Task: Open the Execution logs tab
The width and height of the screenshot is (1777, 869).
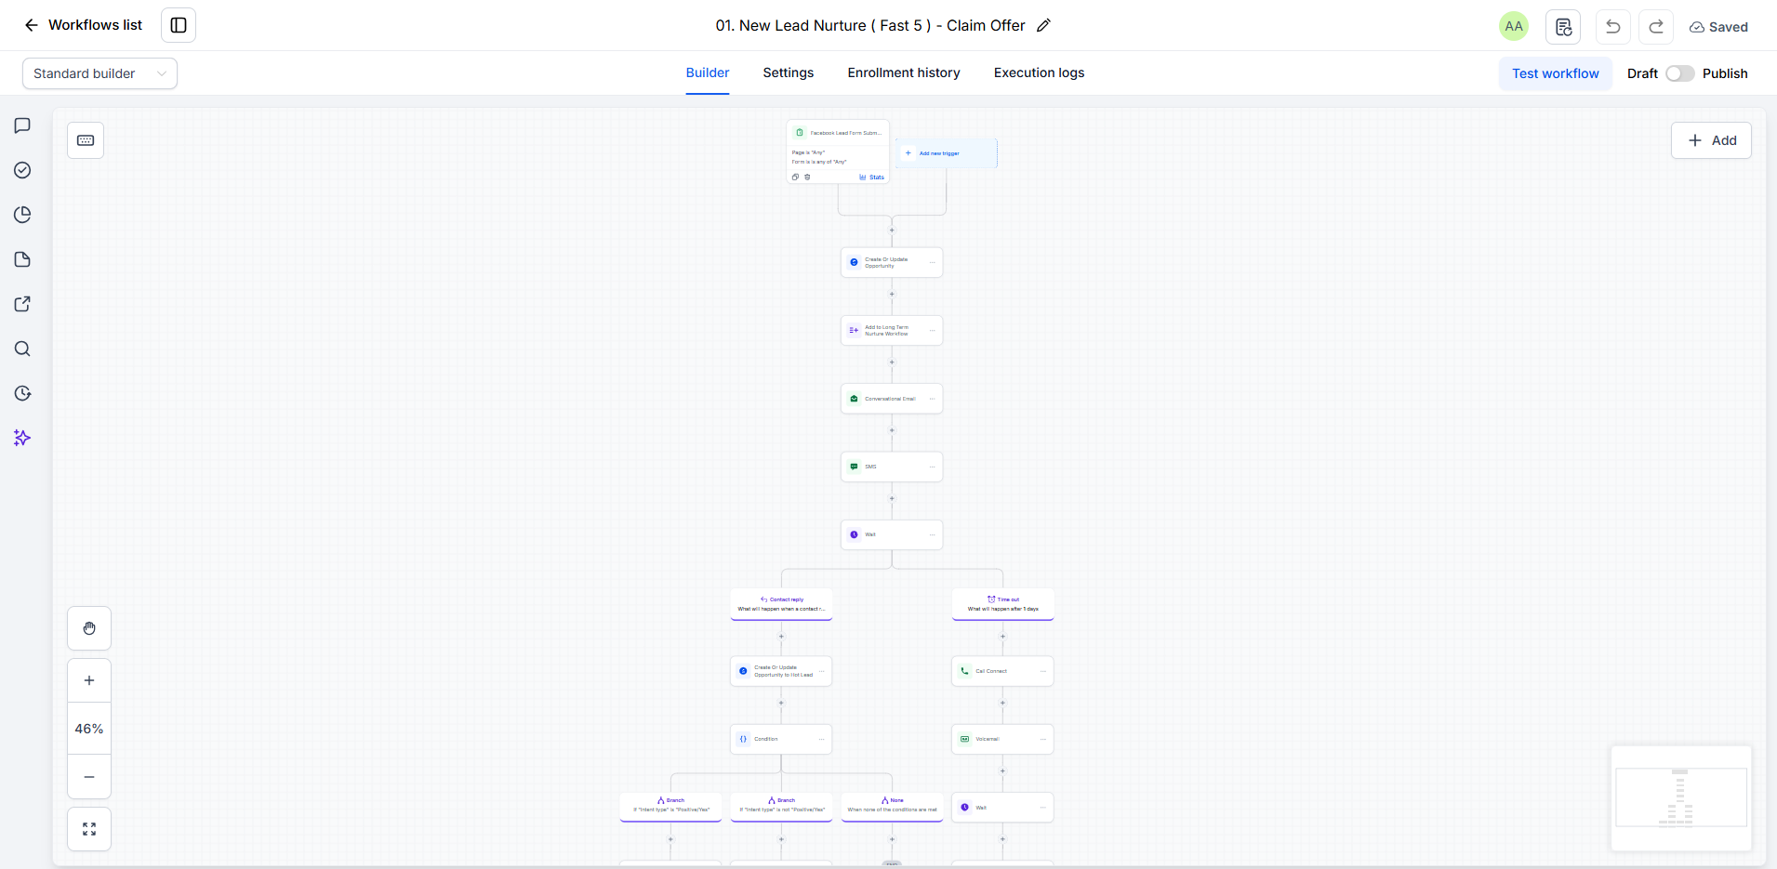Action: tap(1039, 72)
